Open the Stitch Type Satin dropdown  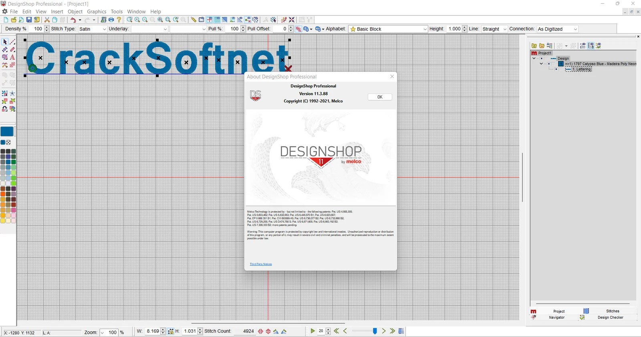pos(104,29)
